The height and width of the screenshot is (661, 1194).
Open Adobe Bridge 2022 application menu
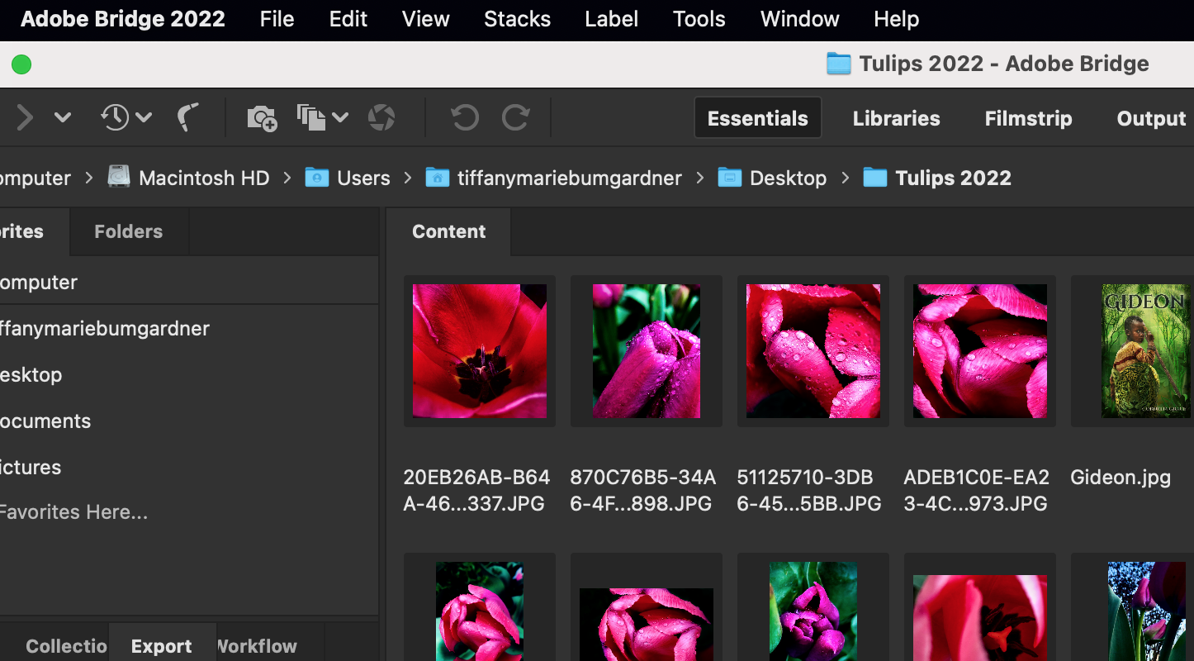(123, 19)
